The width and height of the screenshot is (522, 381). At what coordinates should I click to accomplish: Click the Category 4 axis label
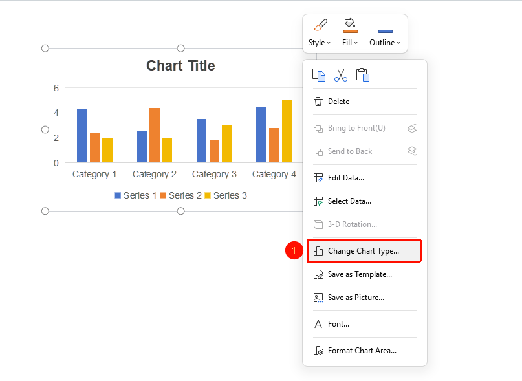(274, 174)
